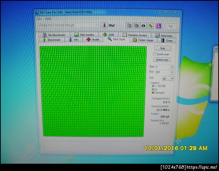Viewport: 219px width, 171px height.
Task: Click the 499 gB position value
Action: [165, 116]
